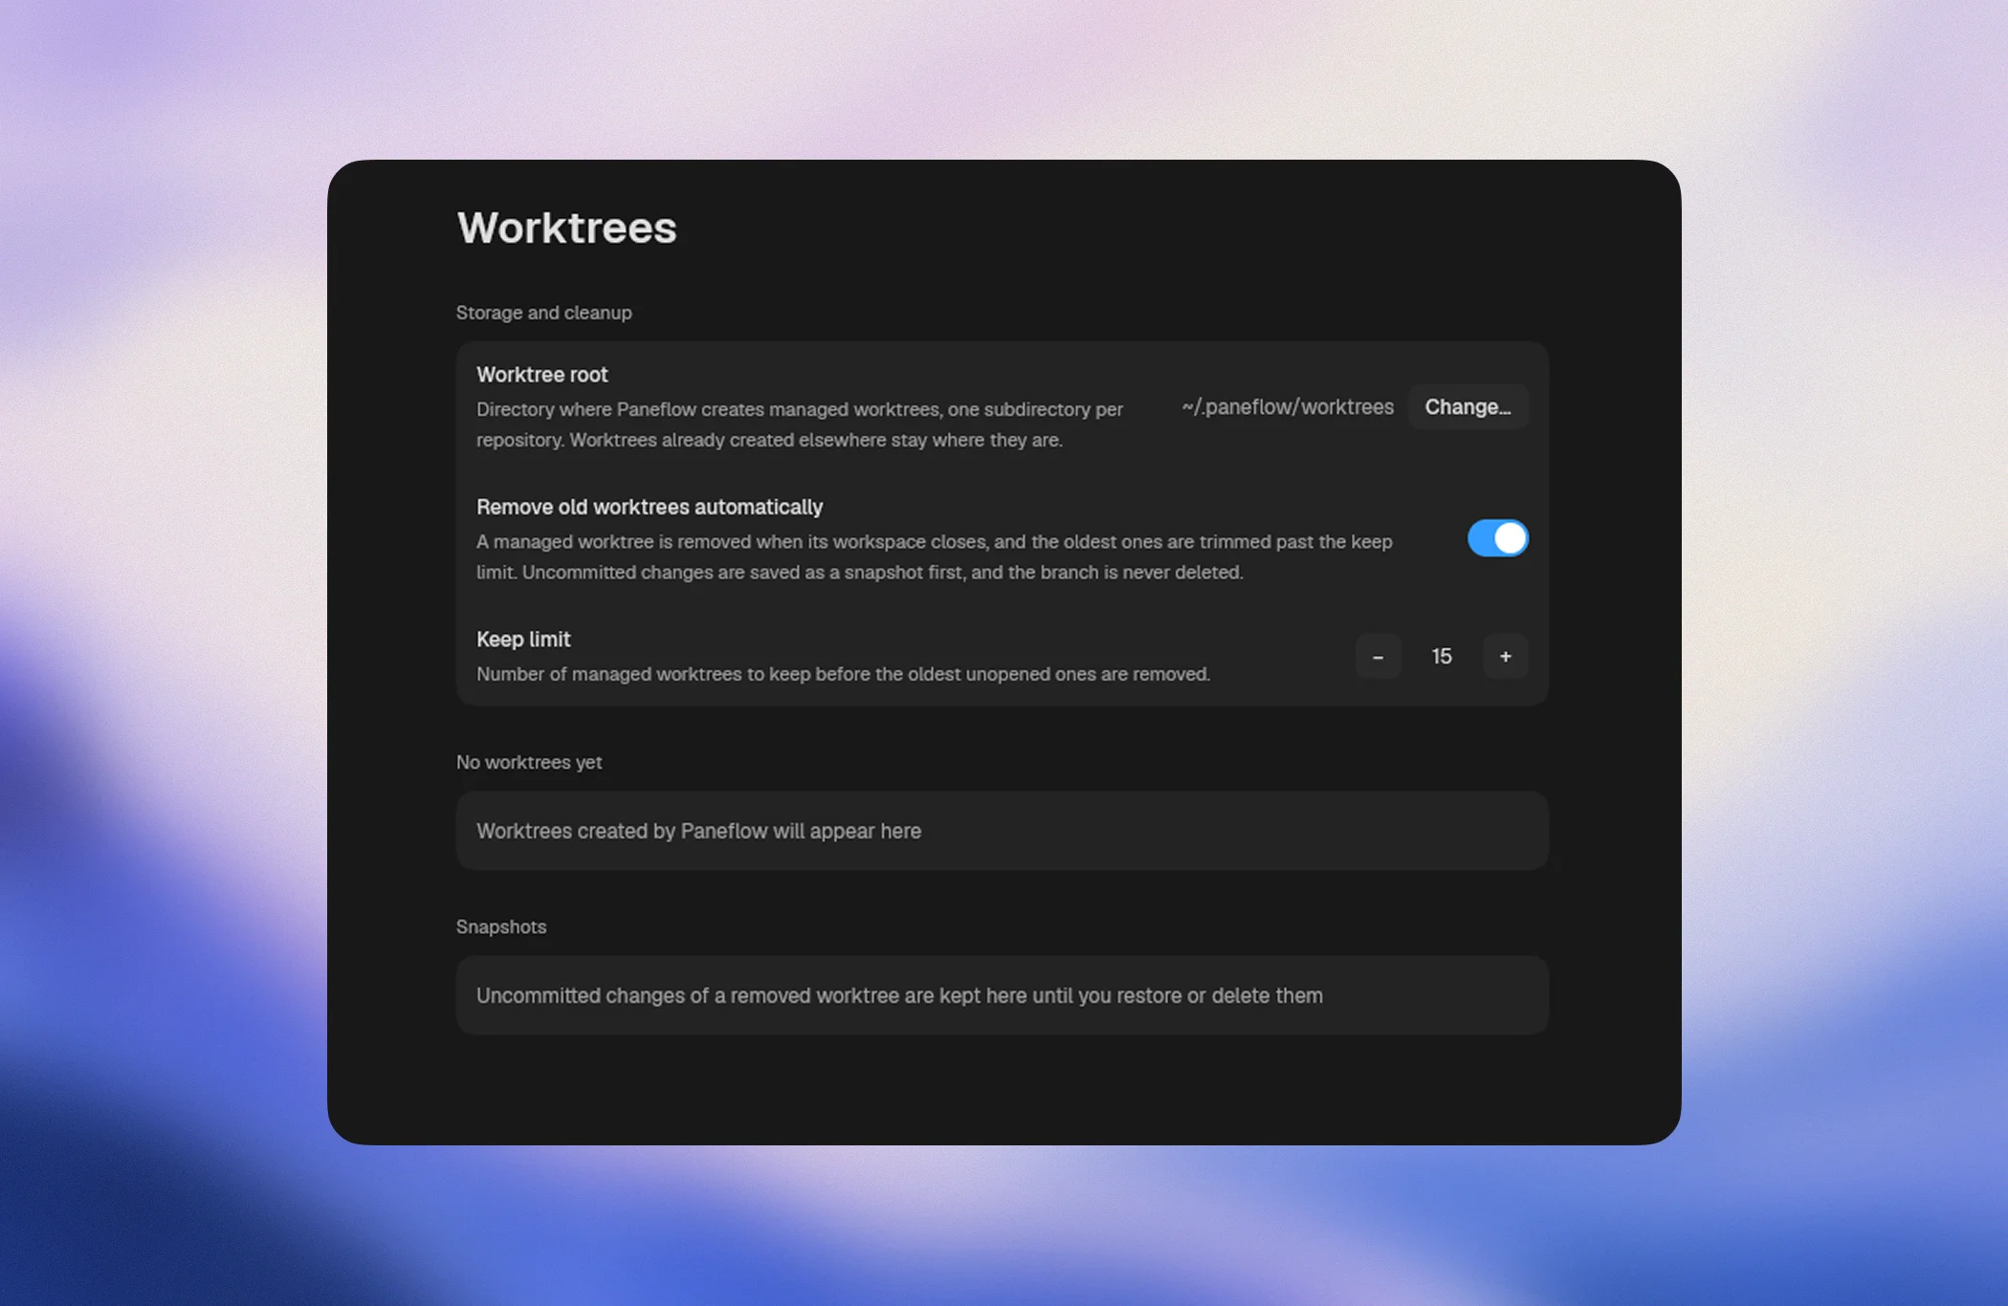Decrease keep limit with minus button
Viewport: 2008px width, 1306px height.
coord(1378,657)
